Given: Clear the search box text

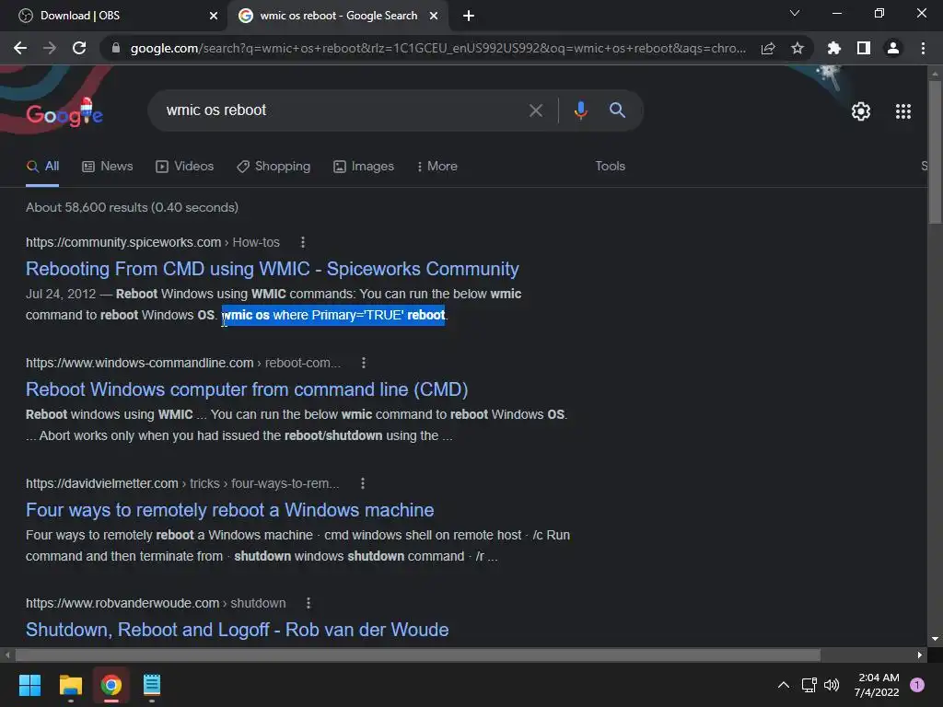Looking at the screenshot, I should tap(535, 110).
